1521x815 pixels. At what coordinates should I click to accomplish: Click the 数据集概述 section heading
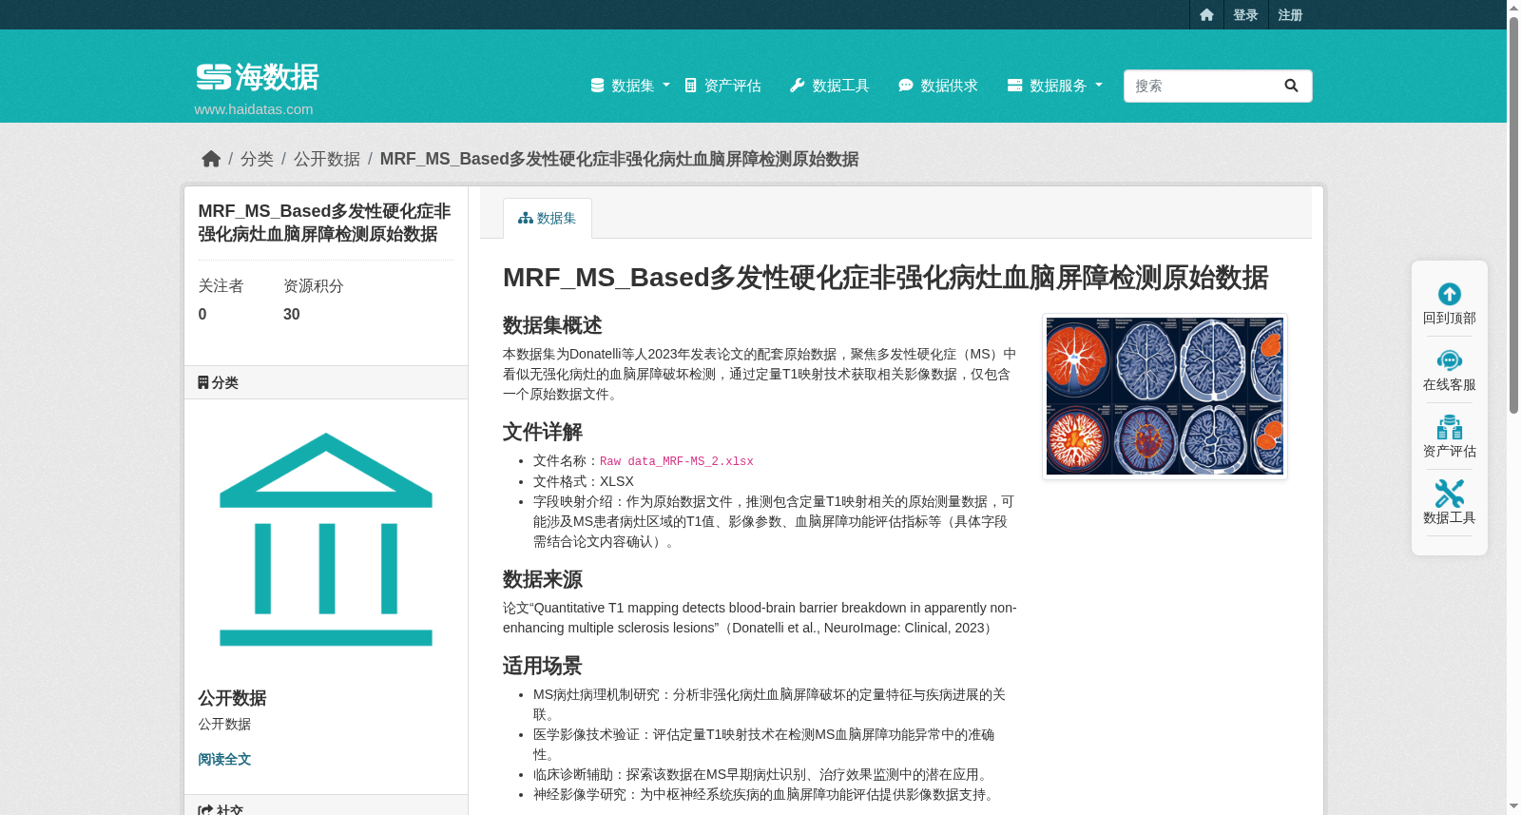point(552,325)
